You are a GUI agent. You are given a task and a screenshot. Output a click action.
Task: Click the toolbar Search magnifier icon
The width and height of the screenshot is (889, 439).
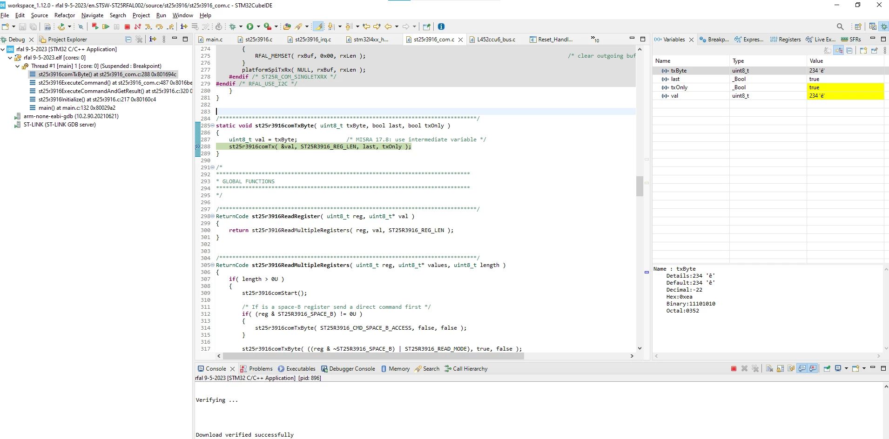pos(840,27)
